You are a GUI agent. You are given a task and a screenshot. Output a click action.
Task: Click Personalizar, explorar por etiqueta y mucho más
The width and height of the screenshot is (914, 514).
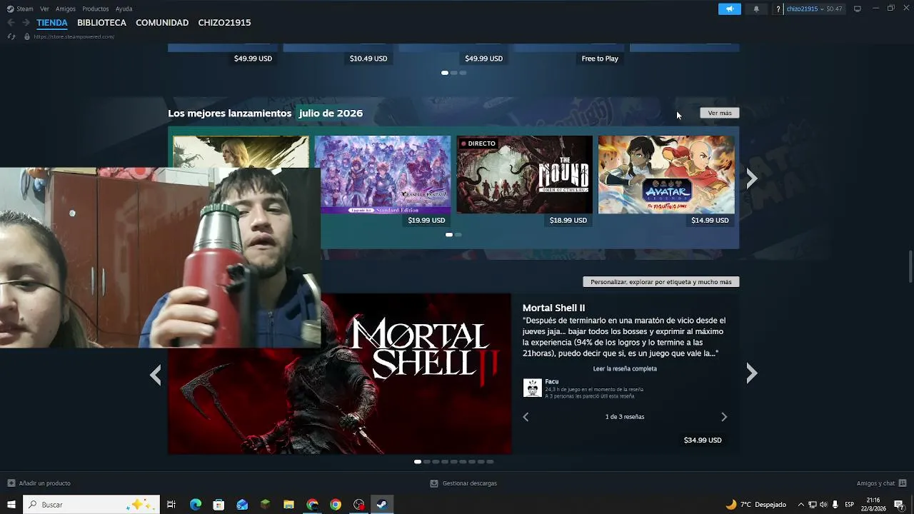(x=661, y=282)
